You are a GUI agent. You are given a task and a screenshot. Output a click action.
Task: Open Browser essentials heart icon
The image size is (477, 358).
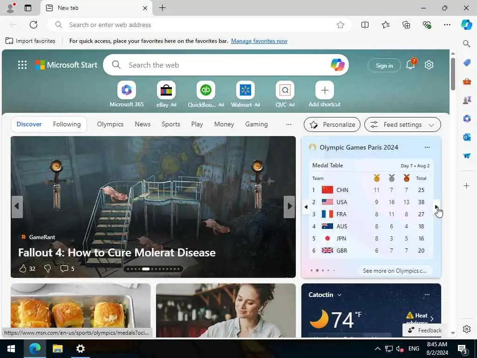pyautogui.click(x=427, y=25)
